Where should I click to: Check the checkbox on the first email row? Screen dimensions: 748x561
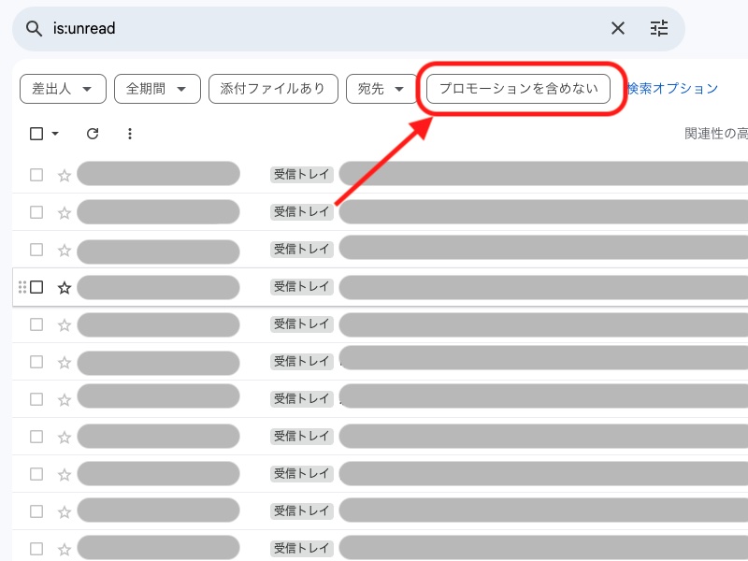tap(35, 174)
